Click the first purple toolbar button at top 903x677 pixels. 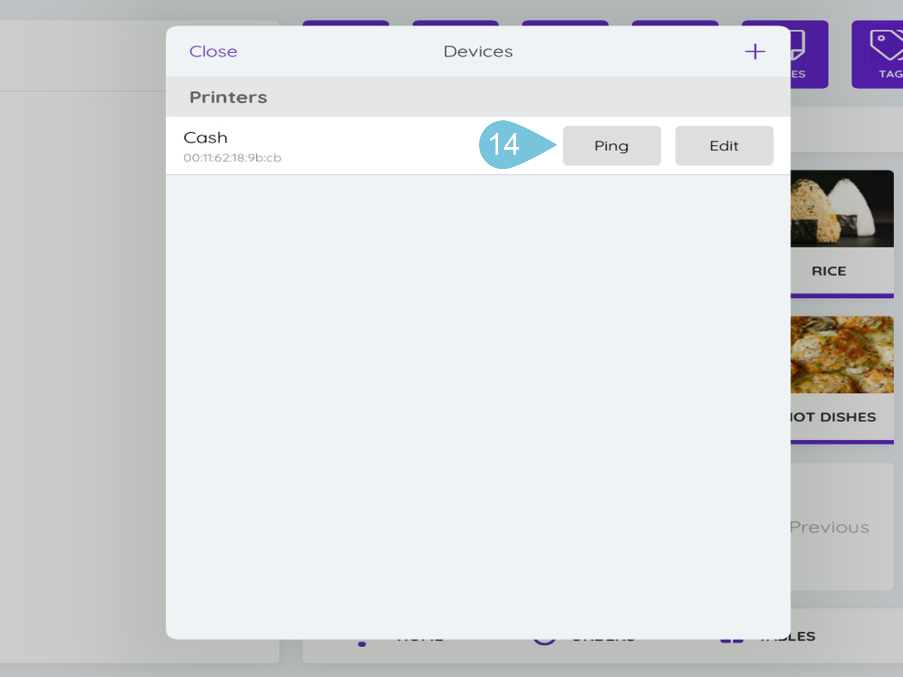point(345,23)
